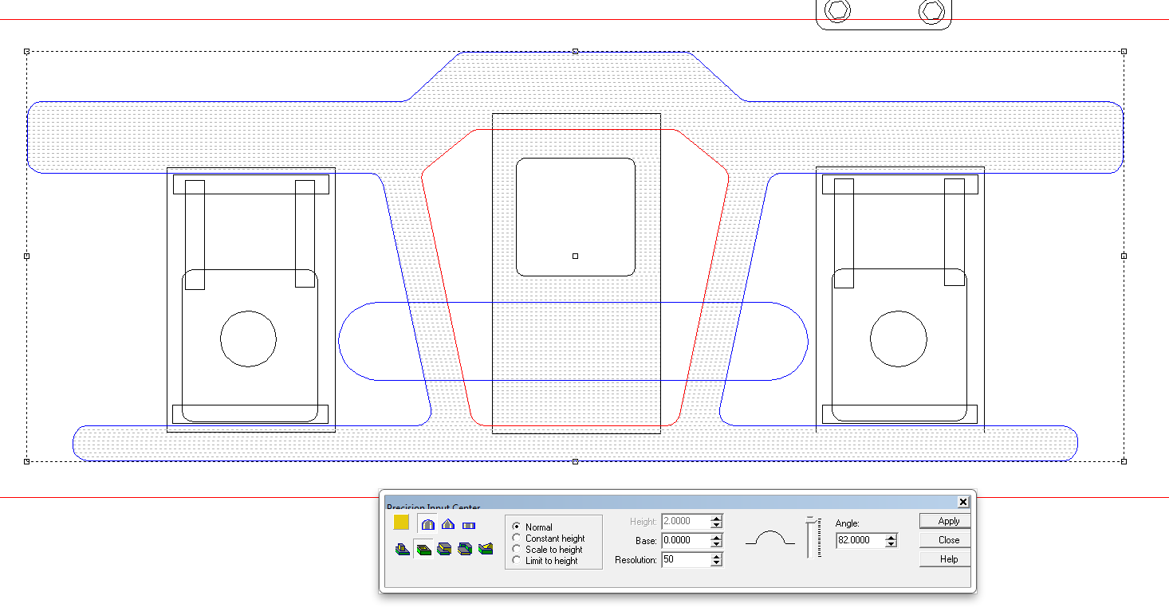Click the bottom-right selection handle
Screen dimensions: 1169x615
tap(1124, 461)
